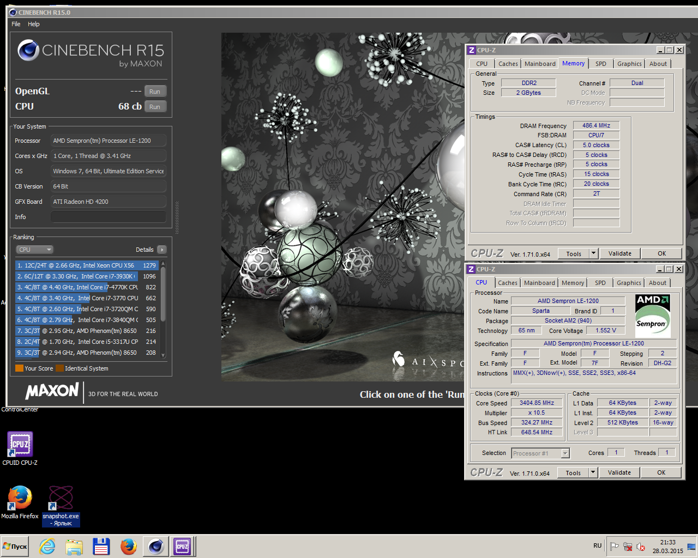The height and width of the screenshot is (558, 698).
Task: Click the empty Info field
Action: (x=109, y=217)
